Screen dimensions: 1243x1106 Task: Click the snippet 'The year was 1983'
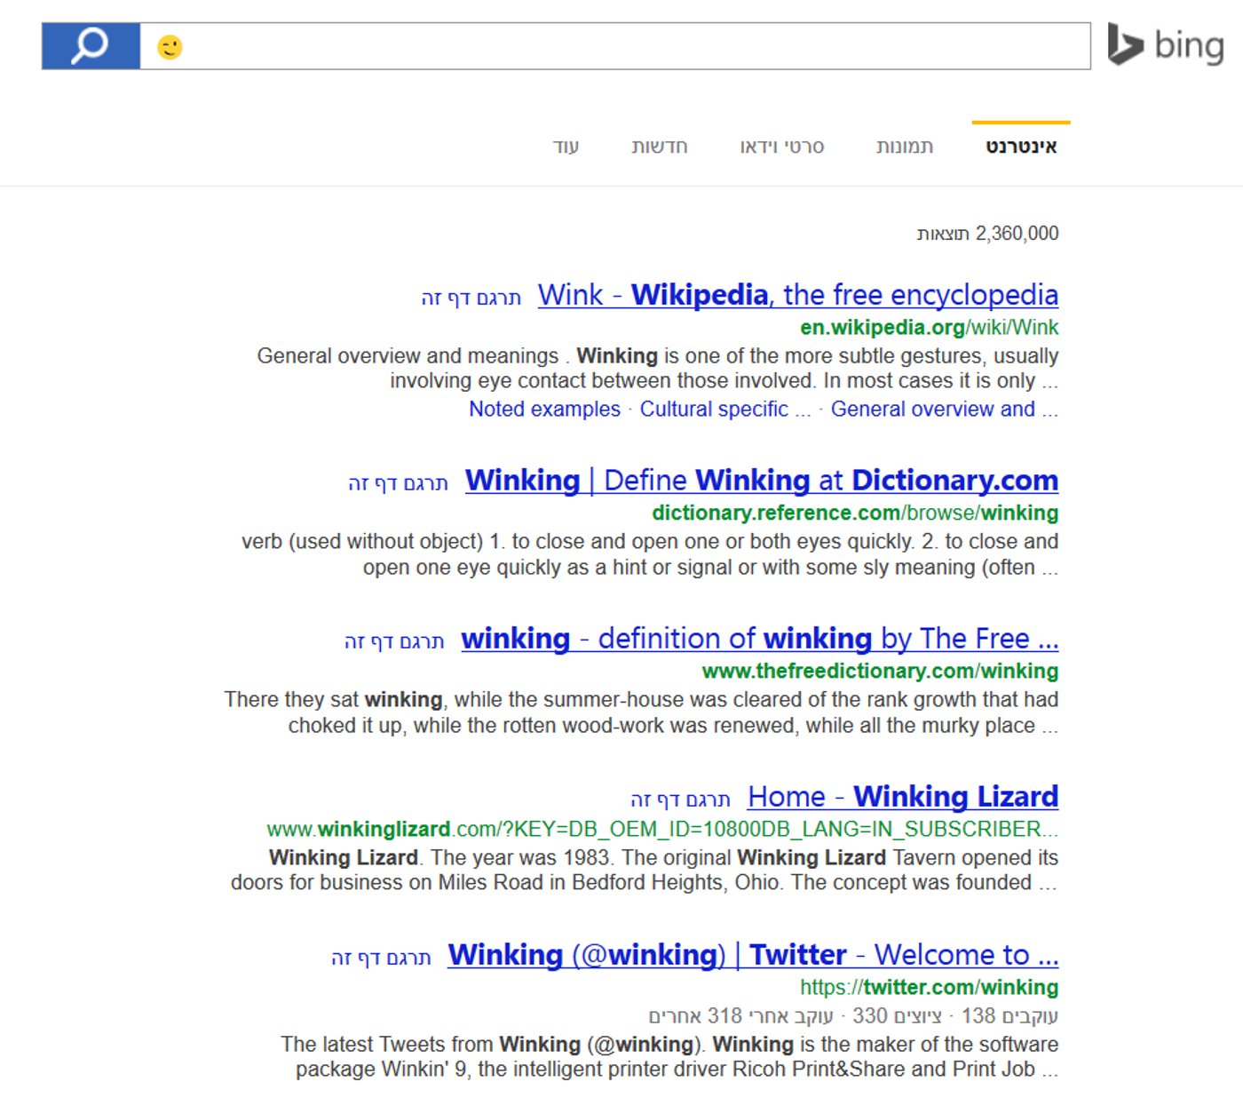[645, 870]
